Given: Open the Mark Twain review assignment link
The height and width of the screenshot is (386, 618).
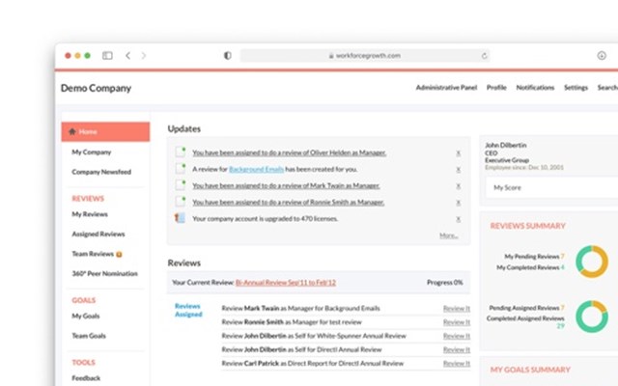Looking at the screenshot, I should [286, 186].
